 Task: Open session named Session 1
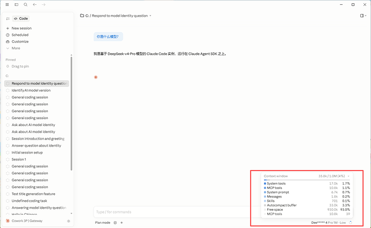(19, 159)
